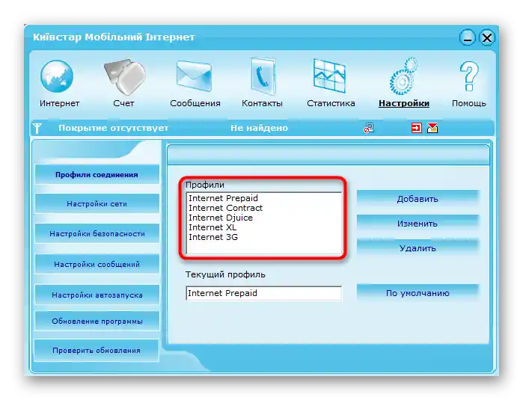Click the red arrow status icon
The image size is (523, 400).
pyautogui.click(x=416, y=128)
